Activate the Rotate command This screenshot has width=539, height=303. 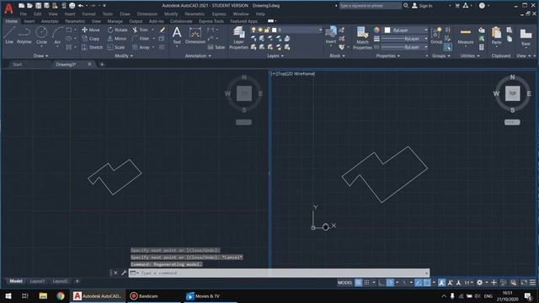(118, 30)
